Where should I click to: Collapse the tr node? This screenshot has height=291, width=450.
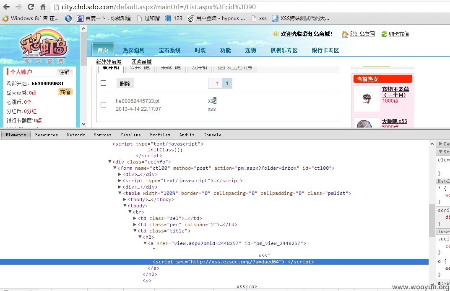pos(130,212)
